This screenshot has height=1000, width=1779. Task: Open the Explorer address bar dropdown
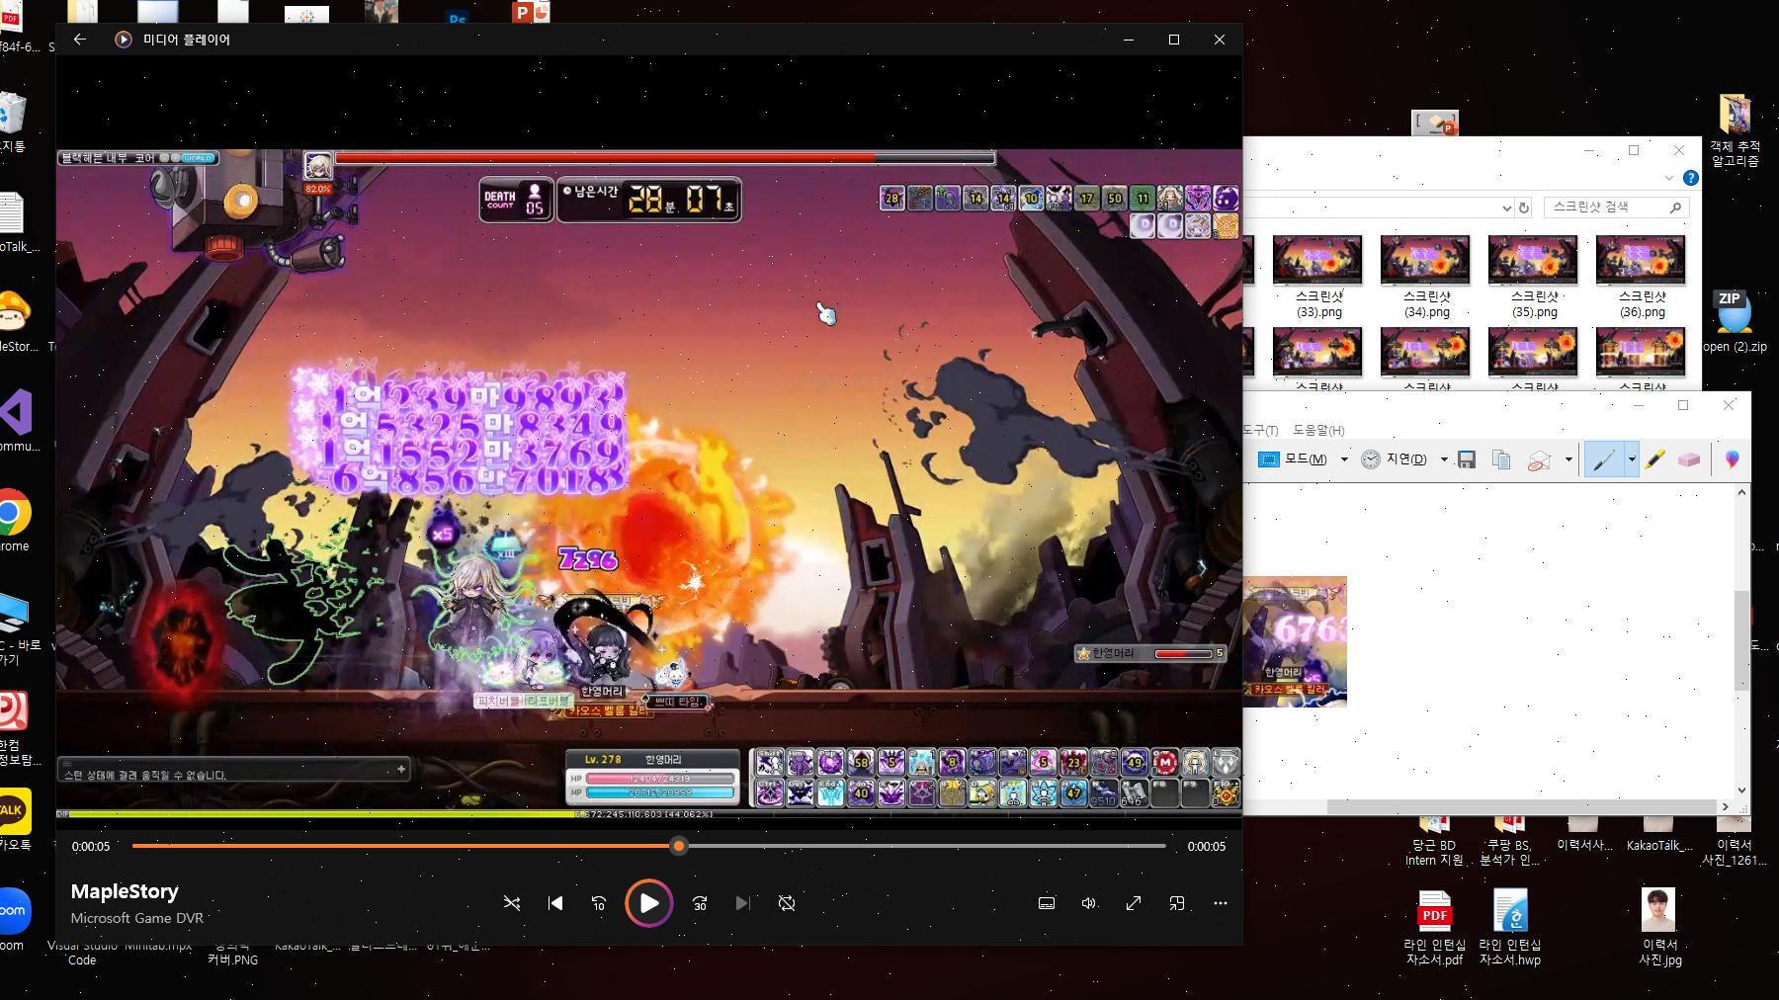tap(1506, 208)
